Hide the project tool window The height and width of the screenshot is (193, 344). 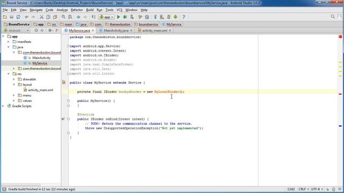coord(58,31)
